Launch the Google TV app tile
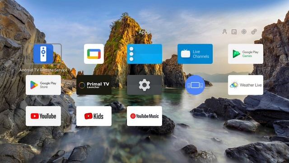289x163 pixels. click(x=94, y=54)
